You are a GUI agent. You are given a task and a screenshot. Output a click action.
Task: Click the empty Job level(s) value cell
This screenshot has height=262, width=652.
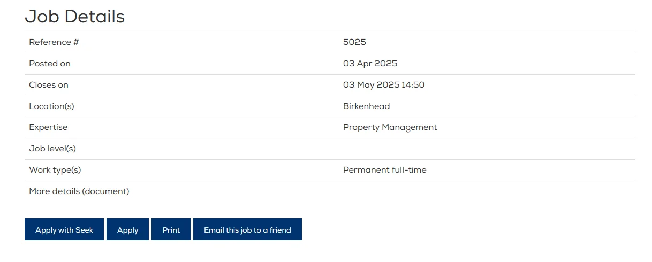[487, 149]
